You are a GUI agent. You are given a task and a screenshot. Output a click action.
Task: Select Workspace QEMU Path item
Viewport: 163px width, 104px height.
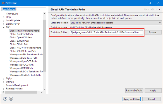coord(21,68)
